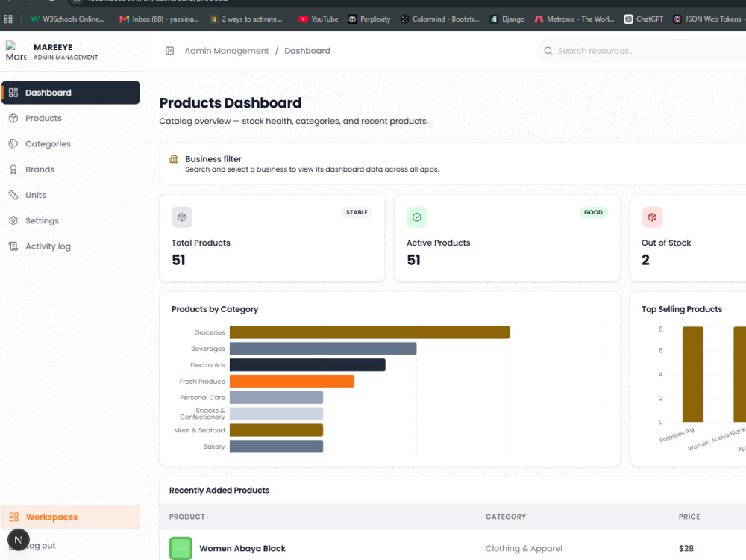
Task: Click the Admin Management breadcrumb
Action: coord(227,51)
